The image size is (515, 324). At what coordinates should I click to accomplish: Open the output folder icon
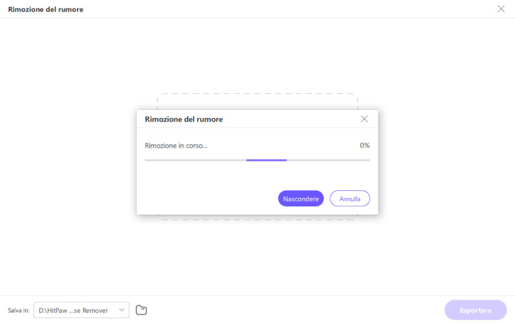[x=141, y=310]
